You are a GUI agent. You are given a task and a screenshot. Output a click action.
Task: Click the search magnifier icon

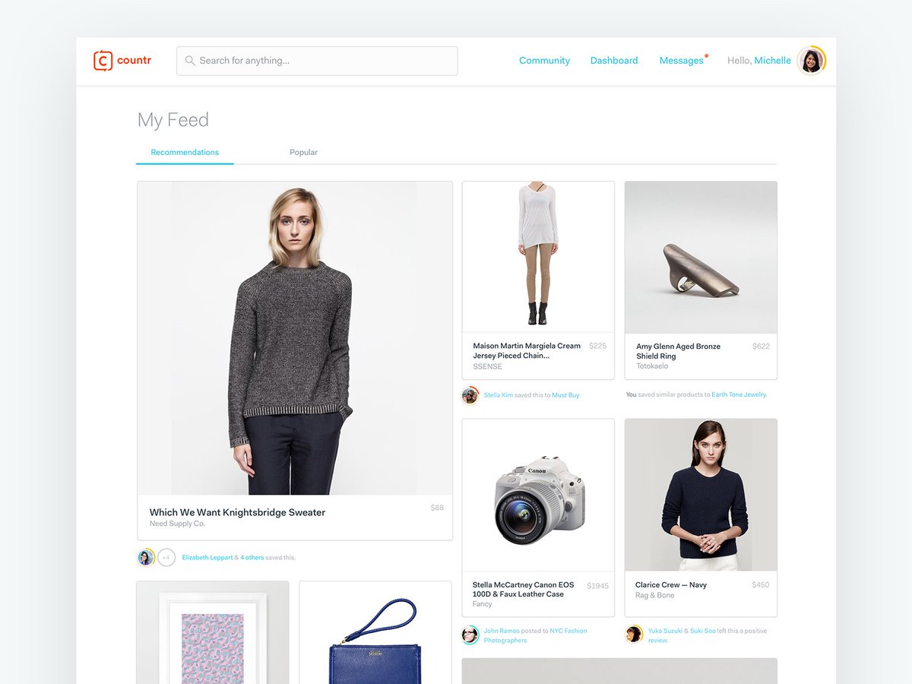click(x=190, y=61)
